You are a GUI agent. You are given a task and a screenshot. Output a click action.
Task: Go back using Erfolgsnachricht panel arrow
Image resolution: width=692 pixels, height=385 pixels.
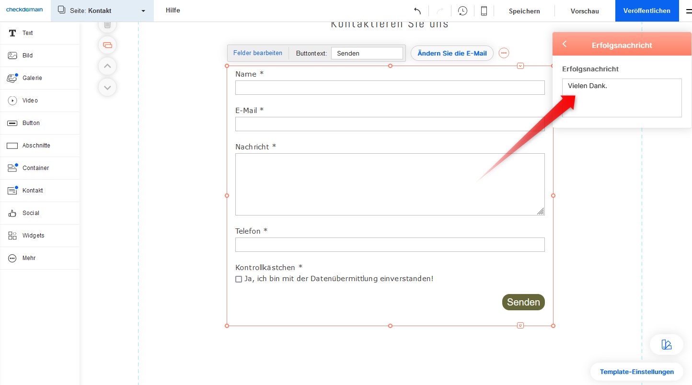pos(565,45)
